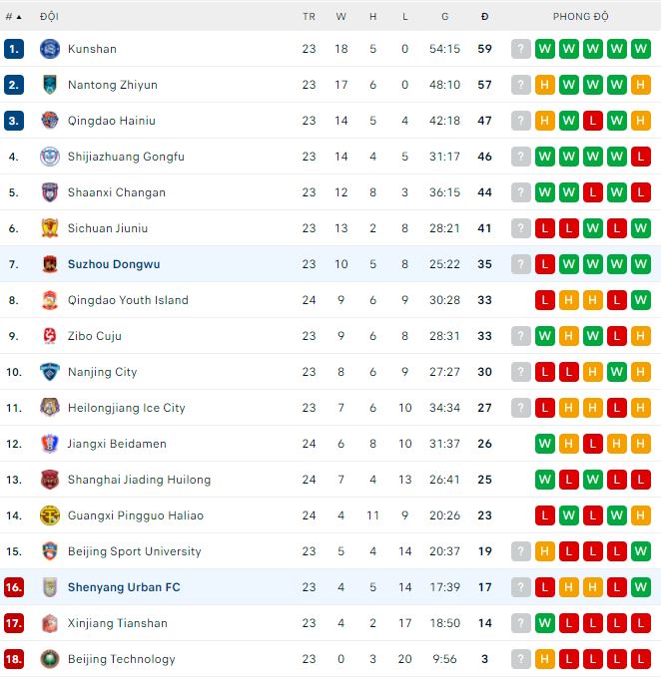Open the Shaanxi Changan team page
Image resolution: width=661 pixels, height=678 pixels.
pos(117,192)
